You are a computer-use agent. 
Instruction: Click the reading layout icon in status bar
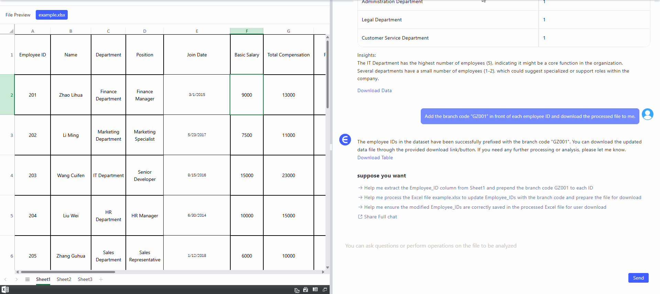315,290
